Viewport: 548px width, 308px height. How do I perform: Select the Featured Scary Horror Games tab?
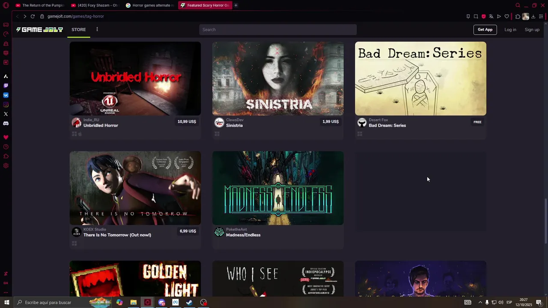205,5
